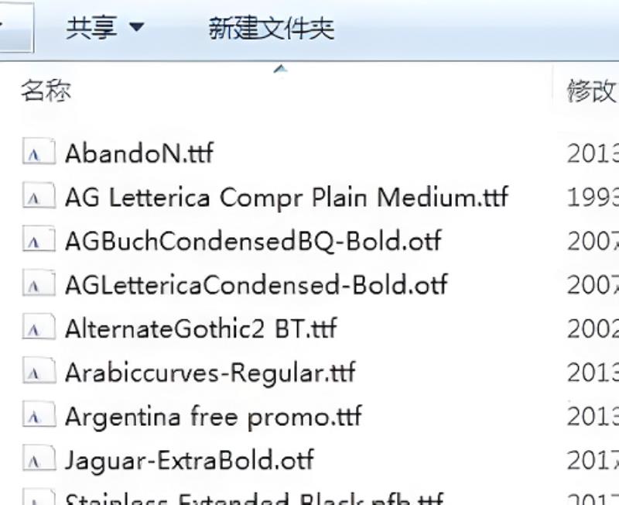
Task: Open the 共享 dropdown arrow
Action: [x=137, y=27]
